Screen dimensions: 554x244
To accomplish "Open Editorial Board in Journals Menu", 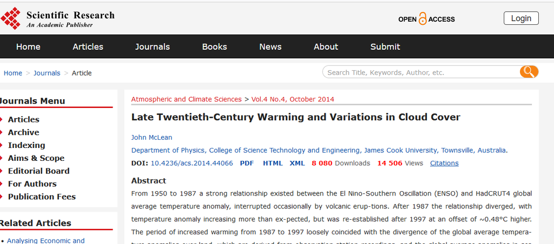I will [38, 171].
